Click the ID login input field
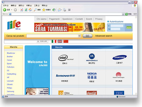The image size is (142, 107). coord(117,26)
